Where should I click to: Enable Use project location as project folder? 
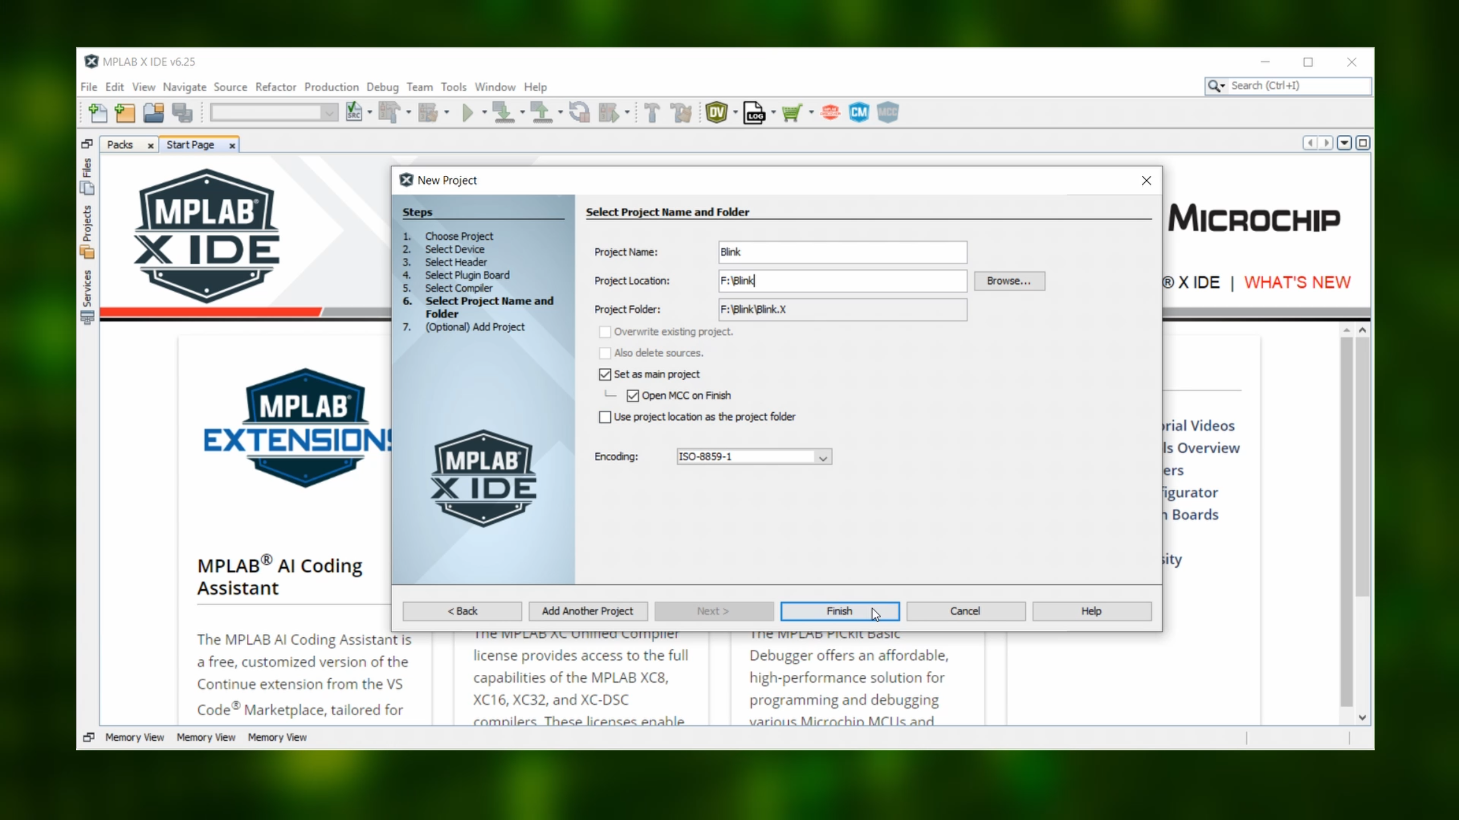click(x=605, y=417)
